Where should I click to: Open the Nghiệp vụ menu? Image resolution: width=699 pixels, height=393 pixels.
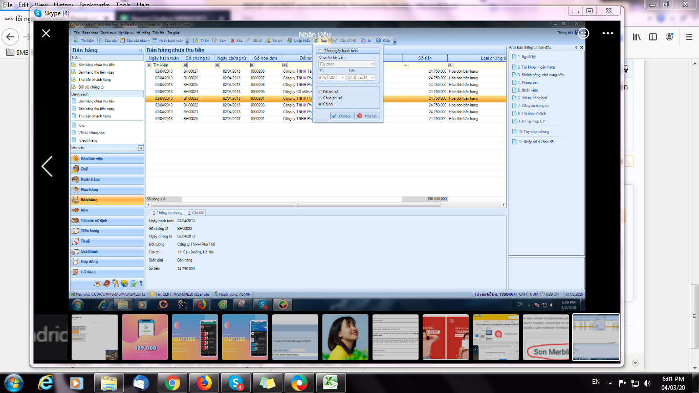coord(126,32)
